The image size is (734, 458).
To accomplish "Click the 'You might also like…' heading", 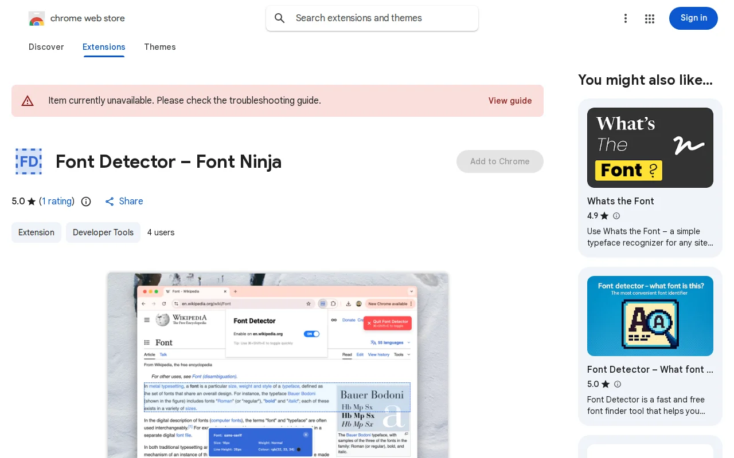I will [645, 80].
